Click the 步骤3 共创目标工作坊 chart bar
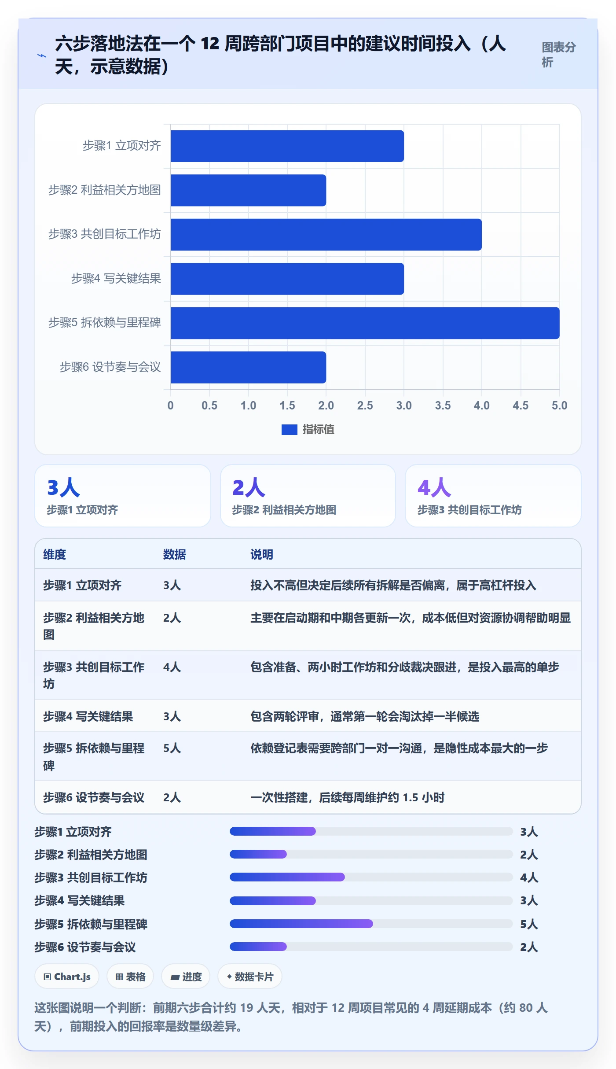Screen dimensions: 616x1069 tap(326, 235)
